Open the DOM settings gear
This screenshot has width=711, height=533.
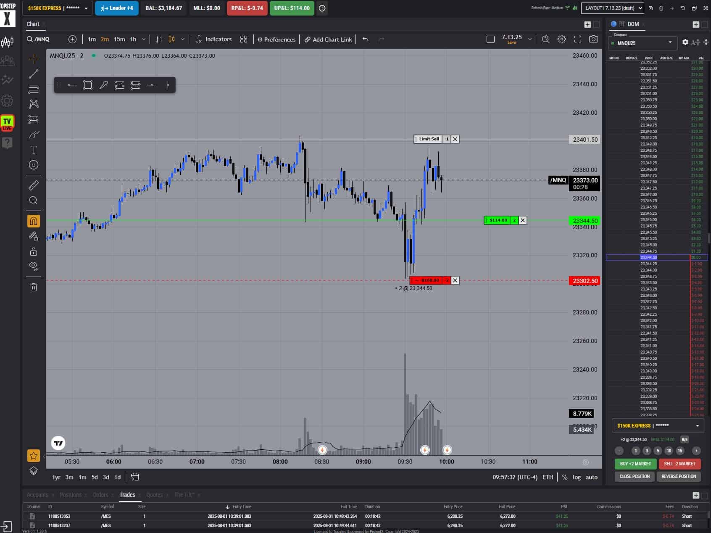tap(685, 42)
